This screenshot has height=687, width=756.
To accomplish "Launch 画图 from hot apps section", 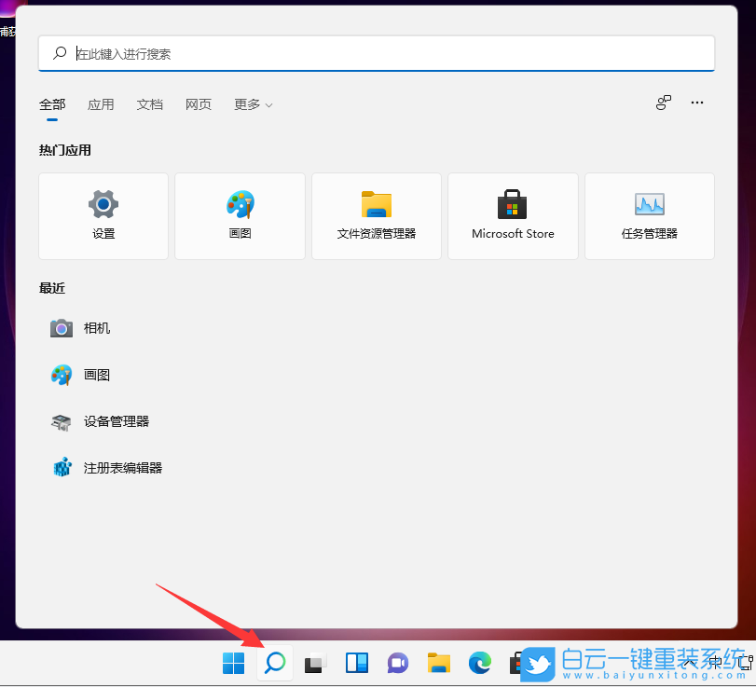I will (240, 215).
